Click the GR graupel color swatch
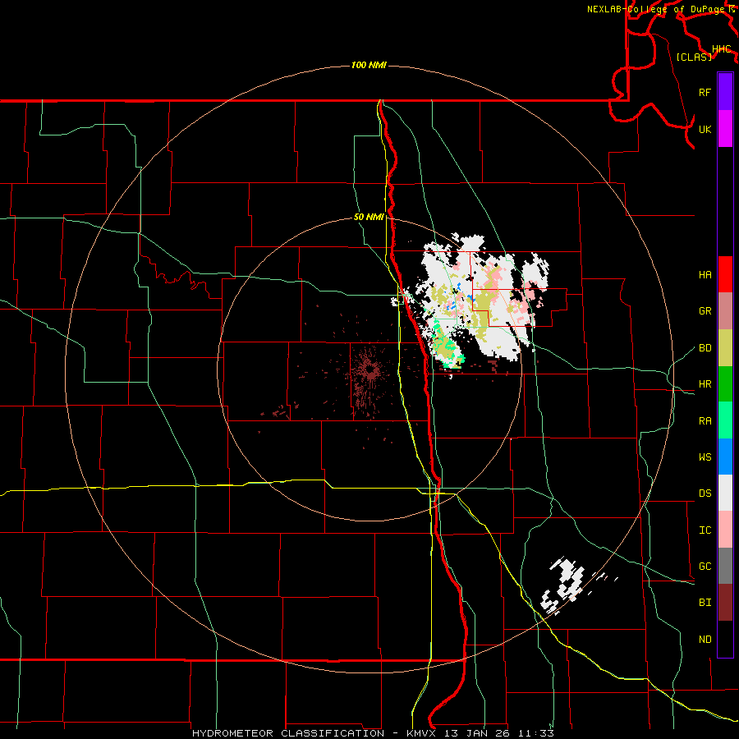This screenshot has height=739, width=739. point(725,311)
